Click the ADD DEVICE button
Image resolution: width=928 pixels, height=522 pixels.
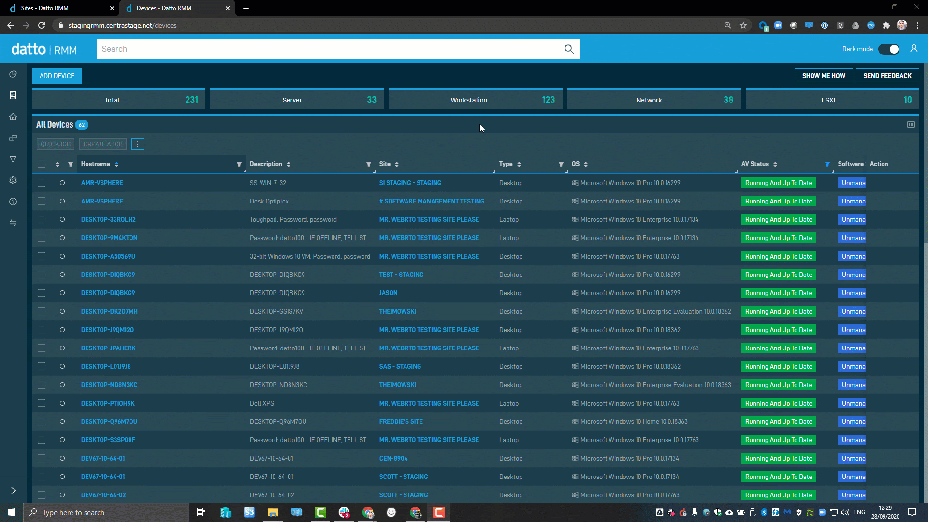[57, 76]
